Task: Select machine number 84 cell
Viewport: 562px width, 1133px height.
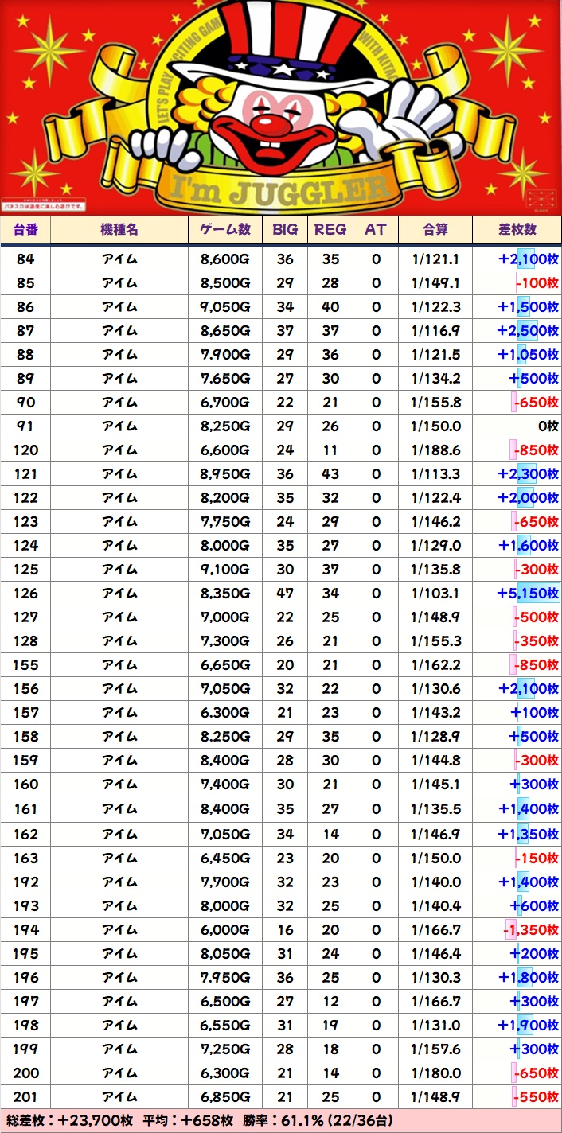Action: 25,259
